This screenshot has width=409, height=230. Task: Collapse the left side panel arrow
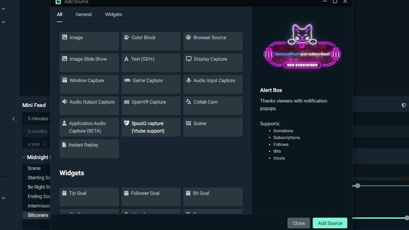pyautogui.click(x=14, y=119)
